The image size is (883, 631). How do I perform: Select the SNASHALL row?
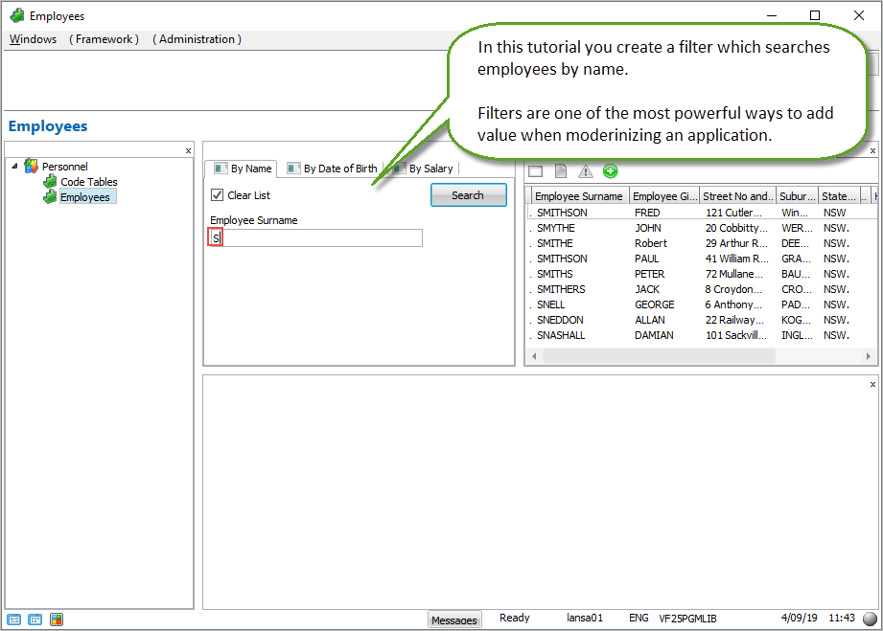point(701,334)
